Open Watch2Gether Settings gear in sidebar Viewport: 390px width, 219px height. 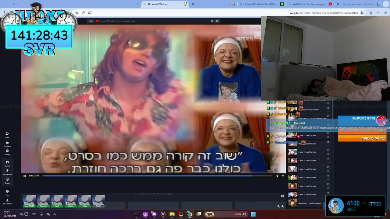(7, 152)
